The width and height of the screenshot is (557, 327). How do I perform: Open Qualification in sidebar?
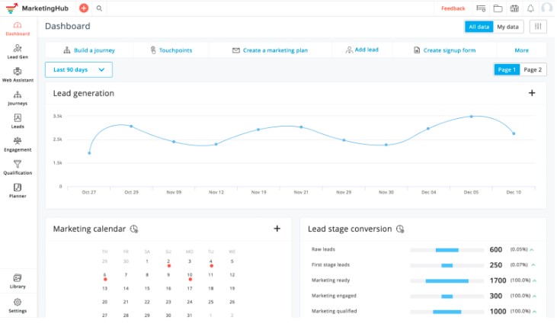18,168
